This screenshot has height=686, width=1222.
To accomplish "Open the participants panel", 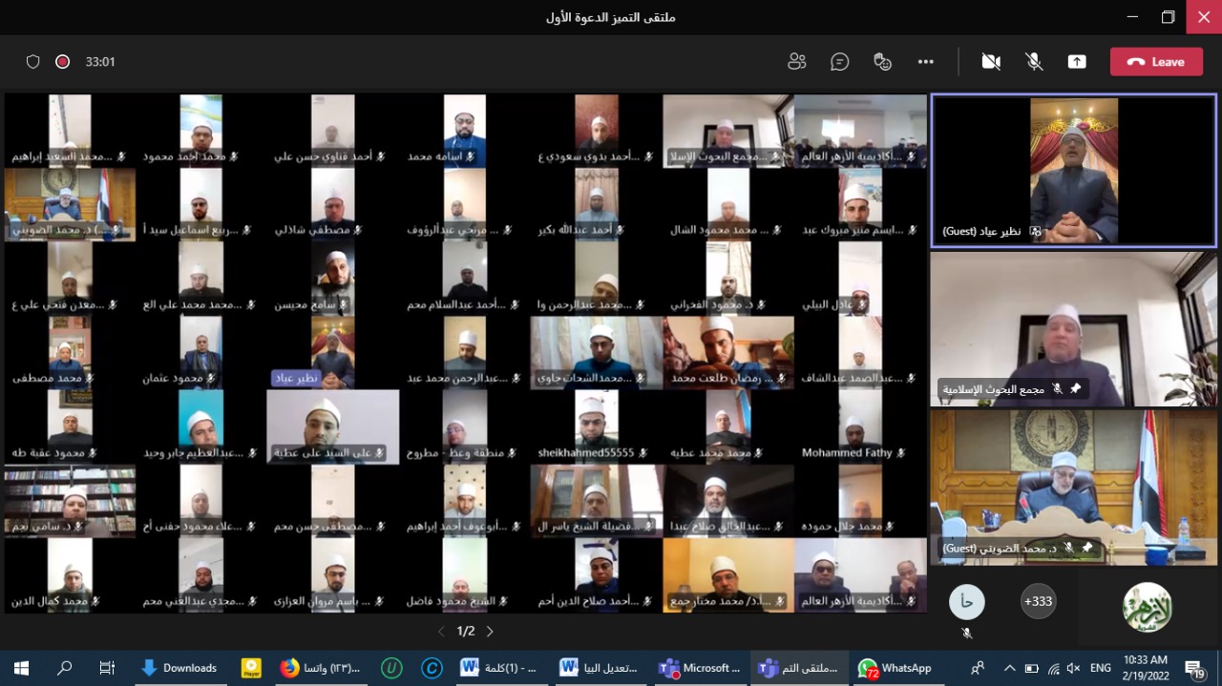I will tap(797, 62).
